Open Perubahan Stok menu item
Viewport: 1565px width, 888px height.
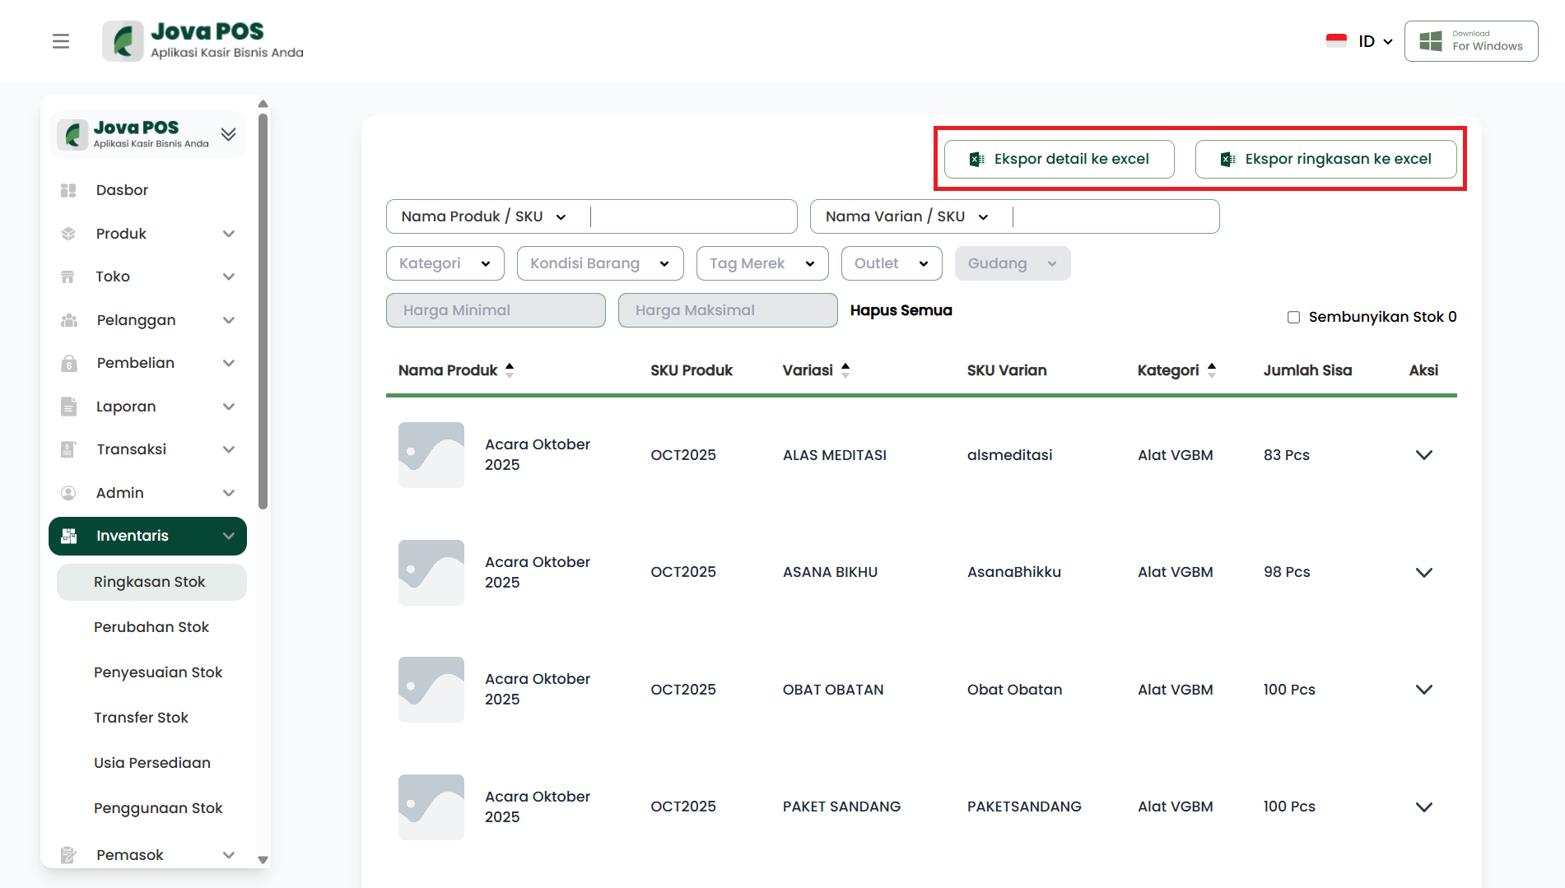(x=151, y=627)
